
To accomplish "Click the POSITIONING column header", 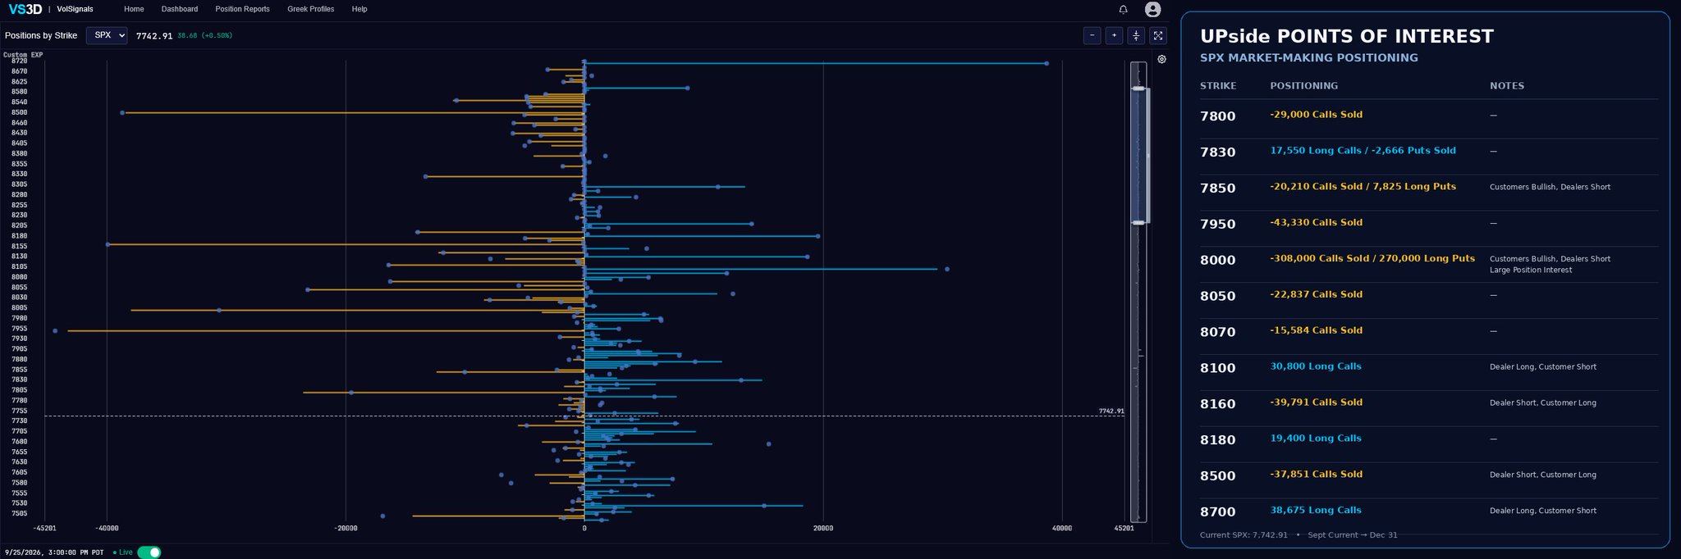I will [x=1303, y=86].
